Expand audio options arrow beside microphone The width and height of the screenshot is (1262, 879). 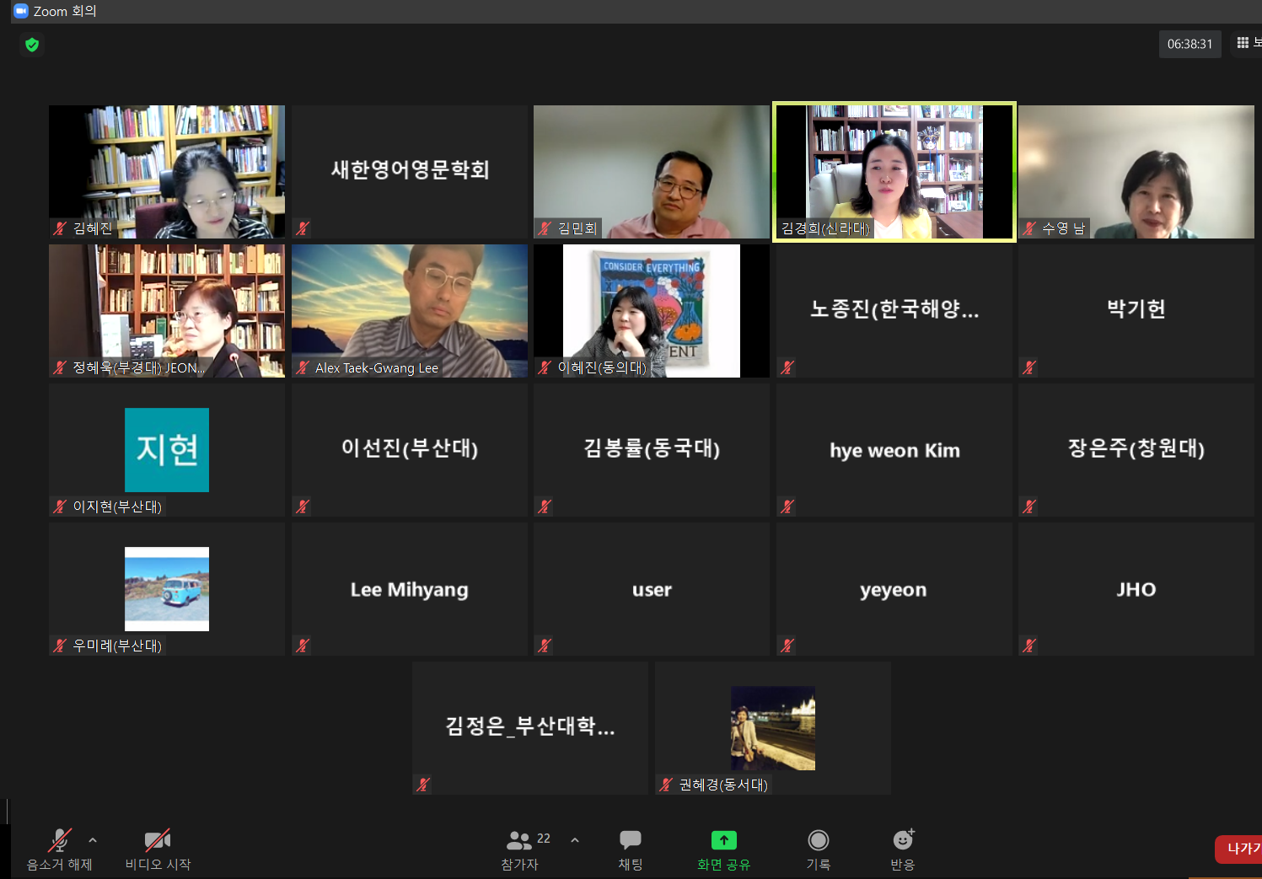(93, 840)
